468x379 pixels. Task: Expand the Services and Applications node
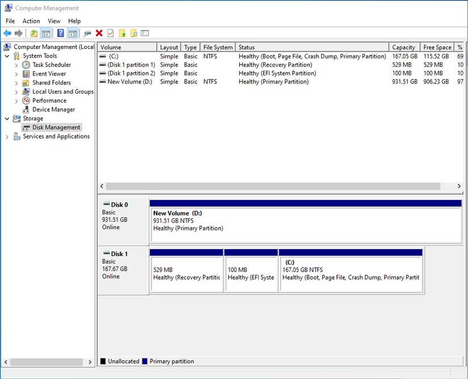7,137
